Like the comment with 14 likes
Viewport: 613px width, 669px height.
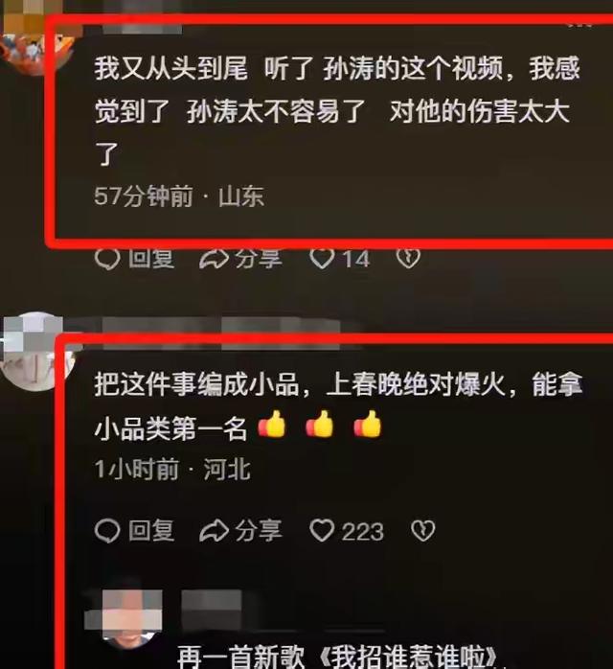click(322, 259)
